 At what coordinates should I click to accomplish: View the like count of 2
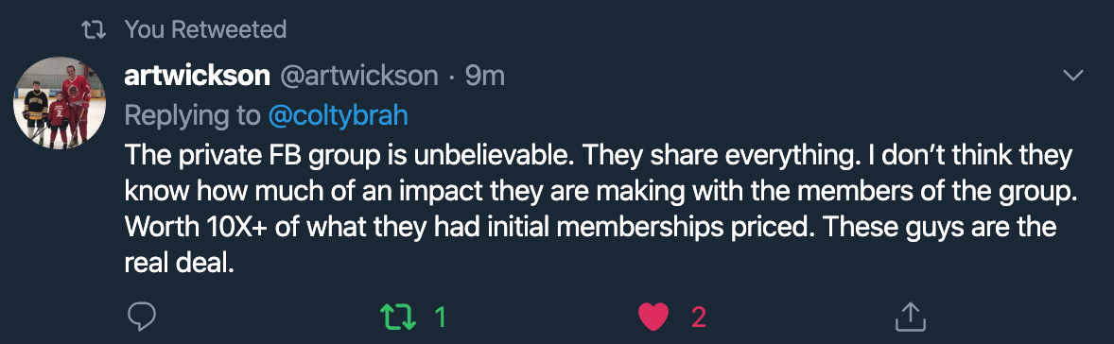[699, 317]
